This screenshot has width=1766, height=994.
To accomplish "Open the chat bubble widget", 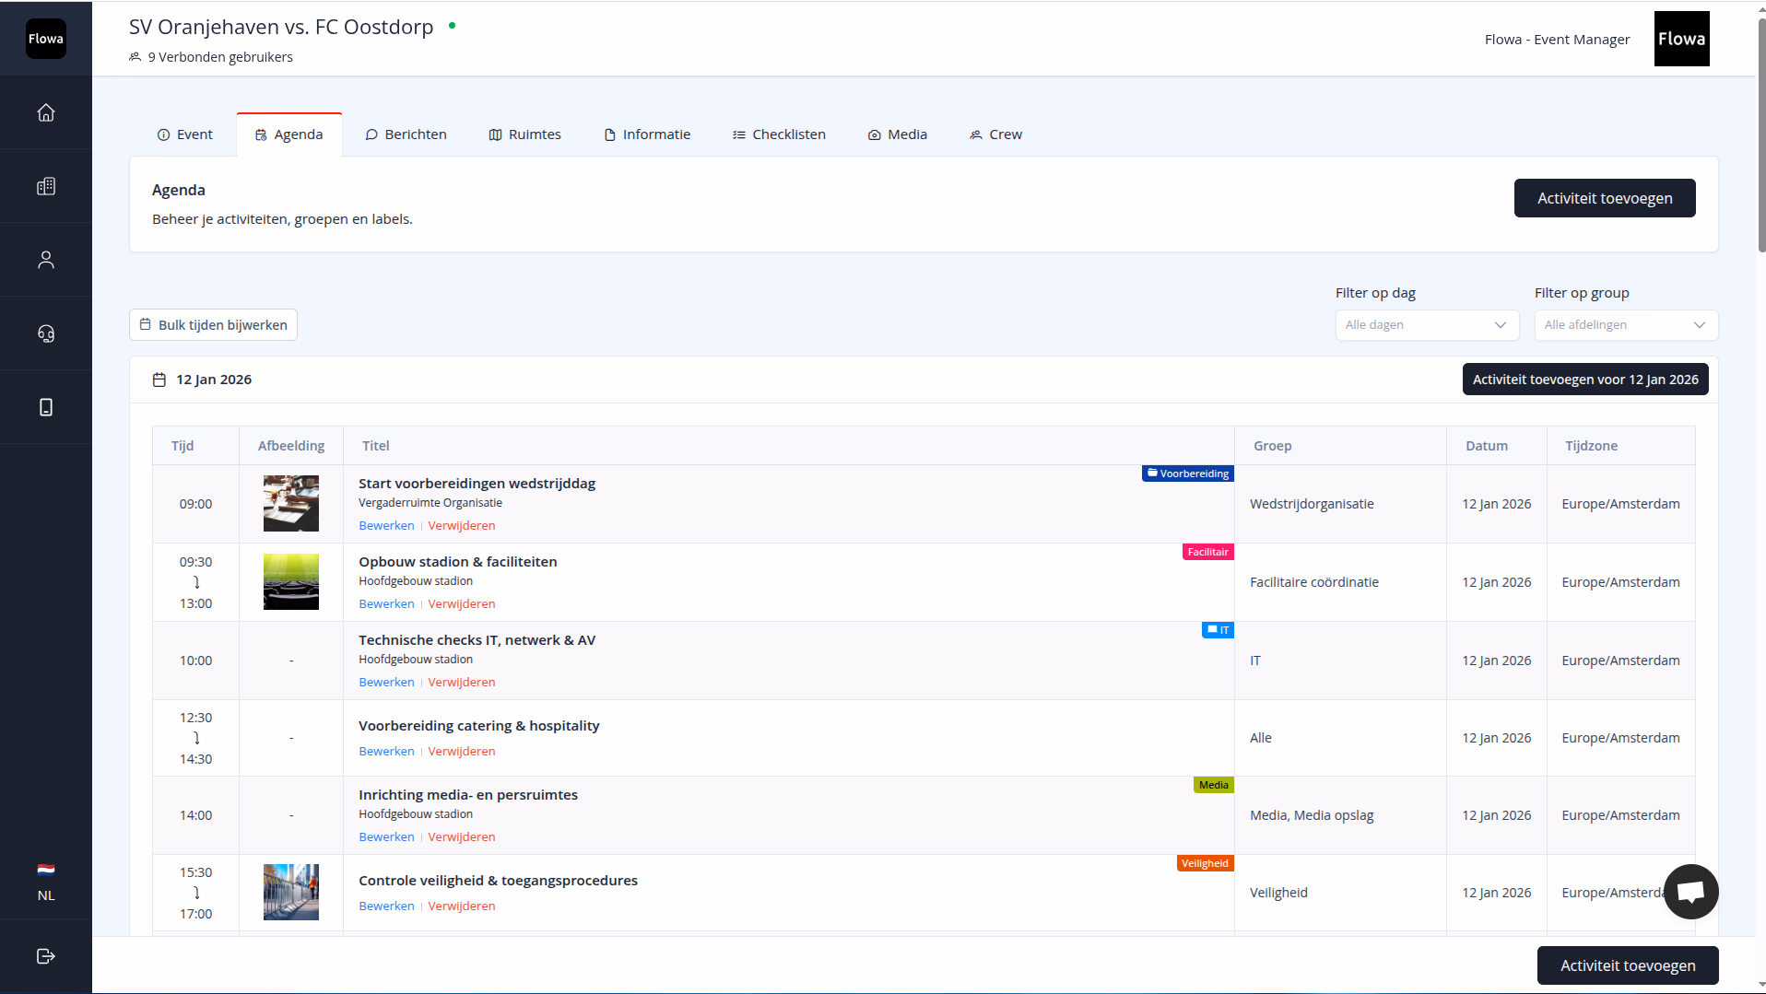I will 1690,892.
